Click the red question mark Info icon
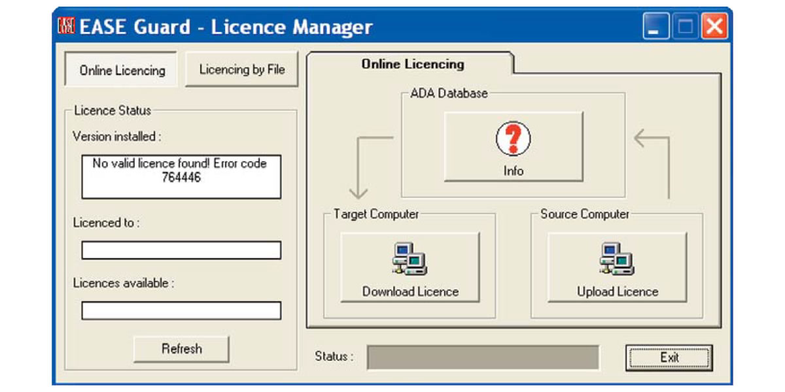This screenshot has width=785, height=392. pyautogui.click(x=513, y=139)
